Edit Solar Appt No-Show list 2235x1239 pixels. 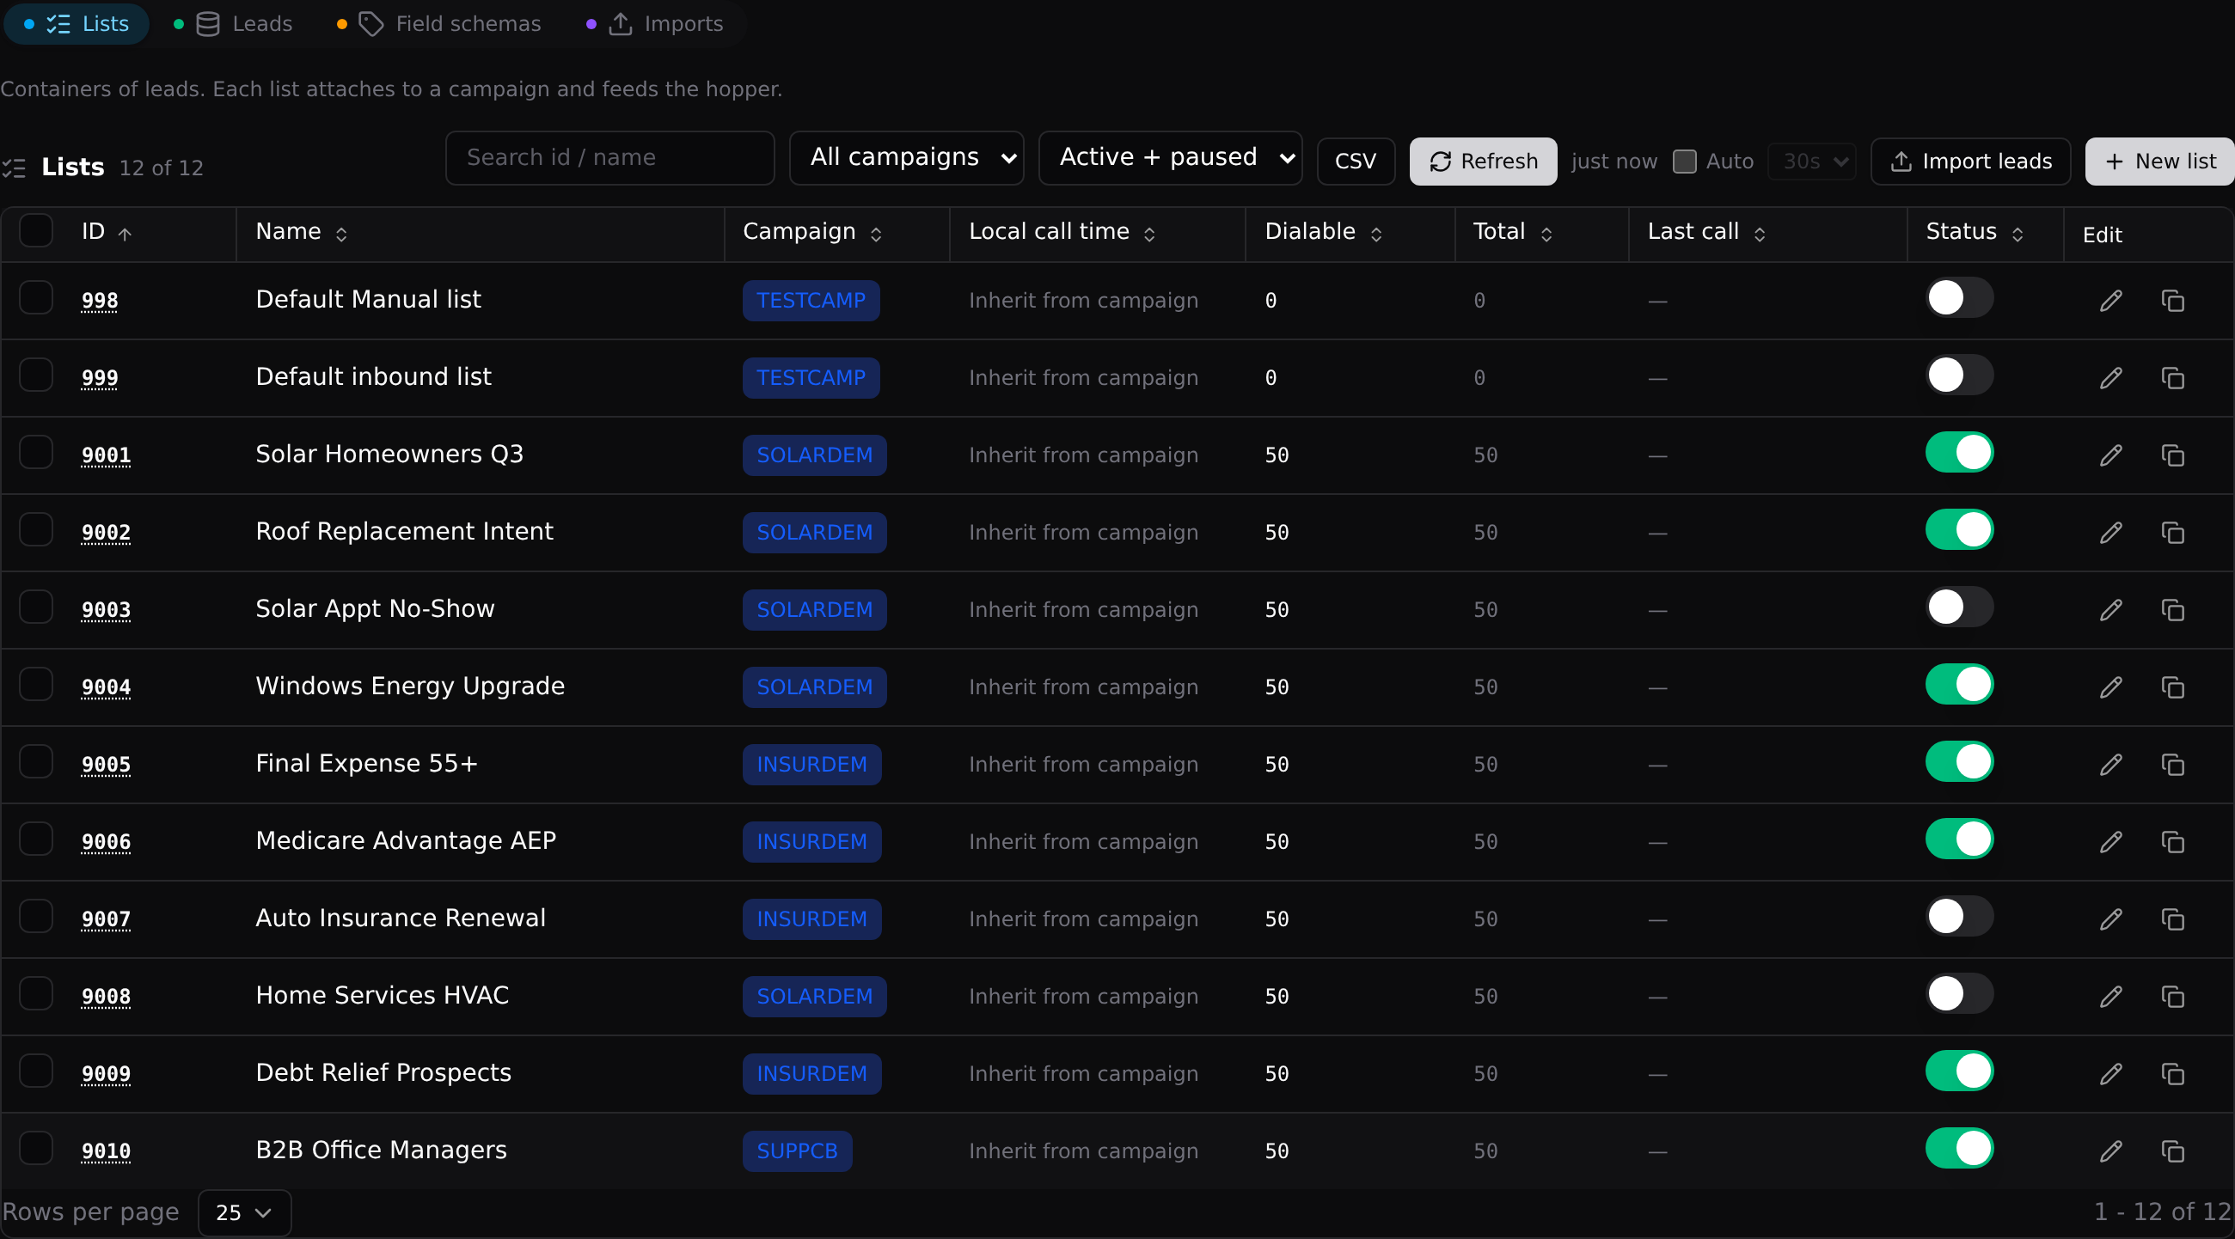pos(2111,609)
